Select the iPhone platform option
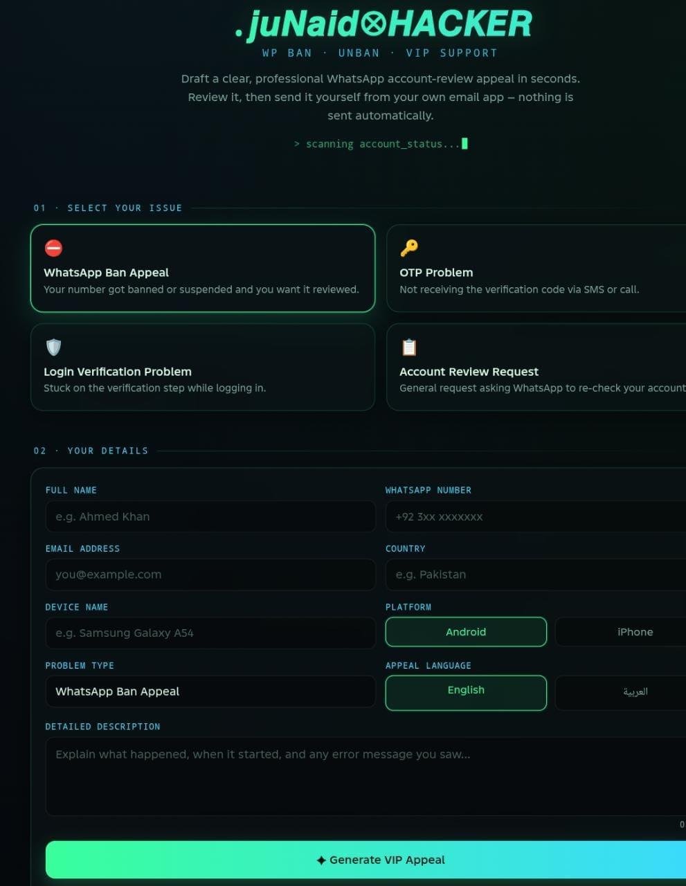686x886 pixels. (x=621, y=632)
